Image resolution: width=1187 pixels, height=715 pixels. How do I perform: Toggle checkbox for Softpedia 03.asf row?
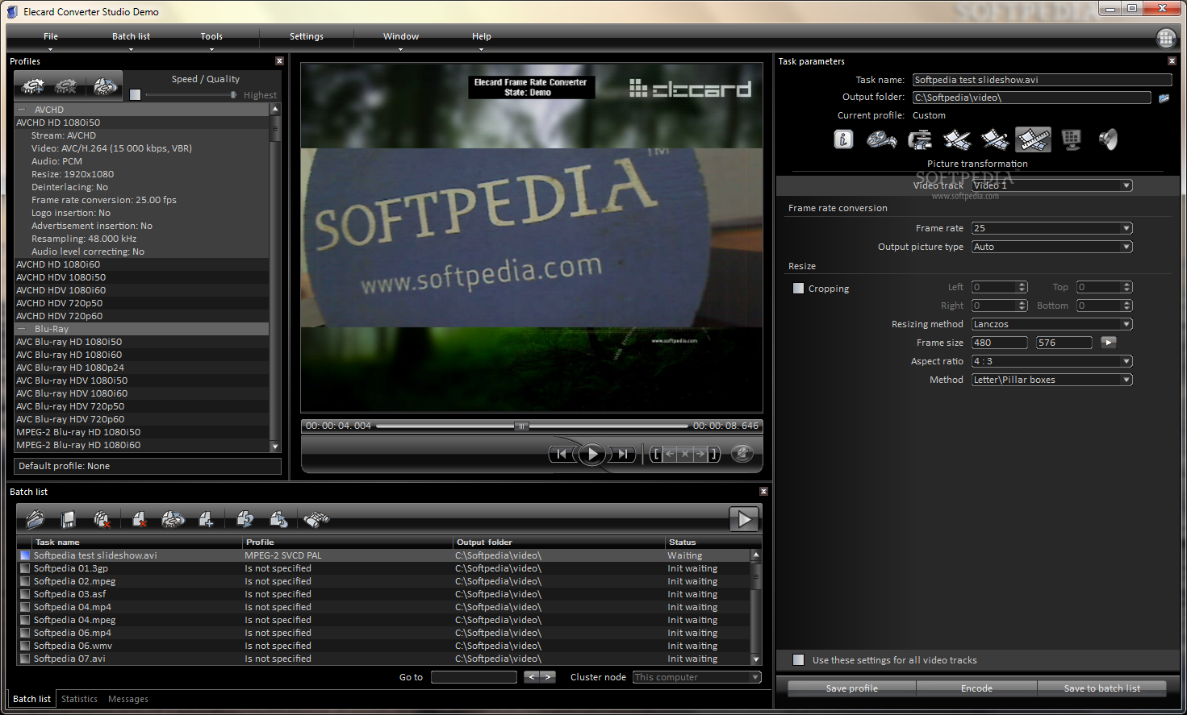pyautogui.click(x=25, y=594)
